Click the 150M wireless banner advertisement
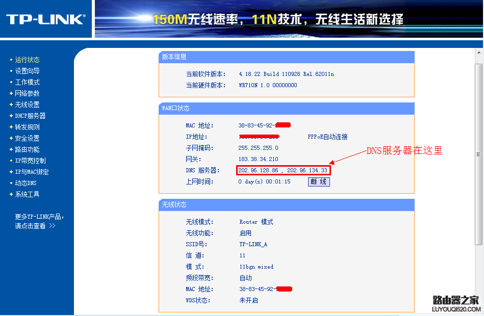Screen dimensions: 484x316 point(288,19)
